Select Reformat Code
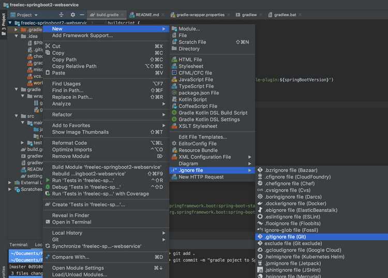The height and width of the screenshot is (278, 388). (x=106, y=143)
